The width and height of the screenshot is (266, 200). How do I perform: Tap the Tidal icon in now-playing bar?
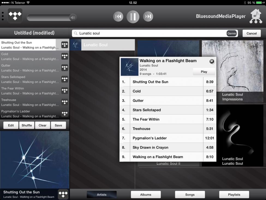(x=63, y=194)
